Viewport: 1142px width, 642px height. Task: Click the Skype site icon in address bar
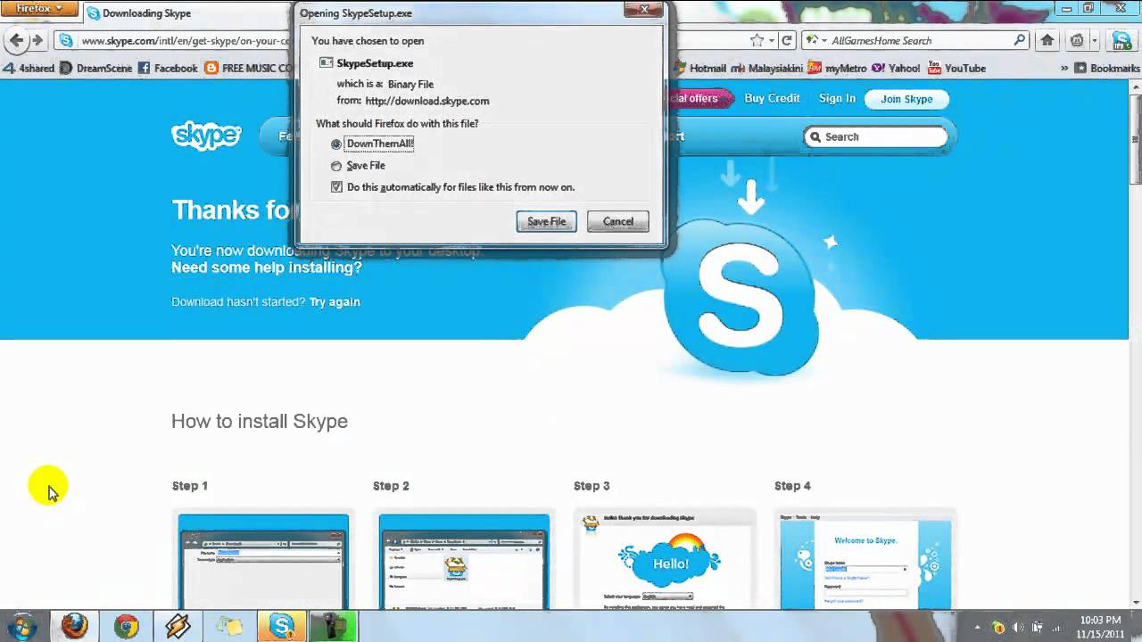coord(65,40)
